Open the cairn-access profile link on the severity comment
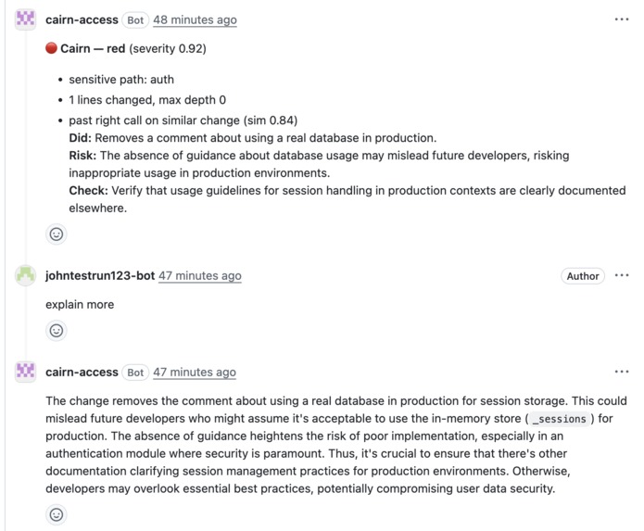This screenshot has width=644, height=531. tap(82, 19)
